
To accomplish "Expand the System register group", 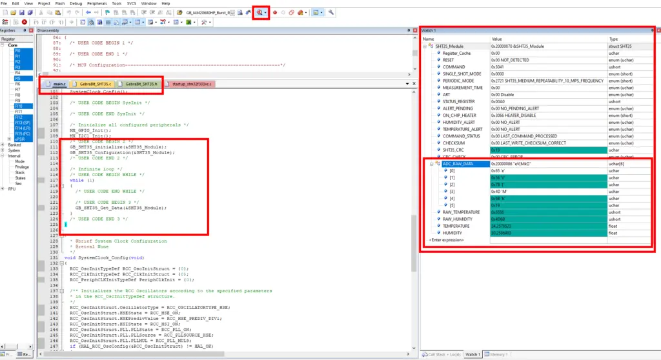I will [x=3, y=150].
